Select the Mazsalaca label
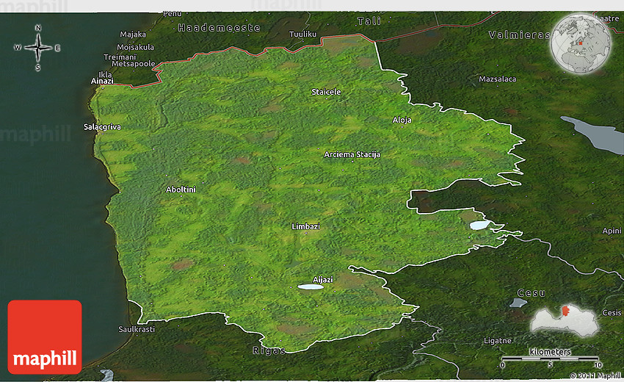Viewport: 624px width, 382px height. (x=497, y=79)
